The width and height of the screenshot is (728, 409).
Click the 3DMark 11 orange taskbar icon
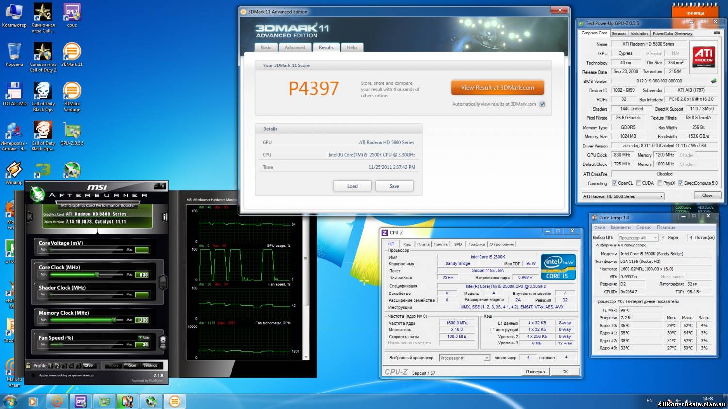tap(175, 401)
